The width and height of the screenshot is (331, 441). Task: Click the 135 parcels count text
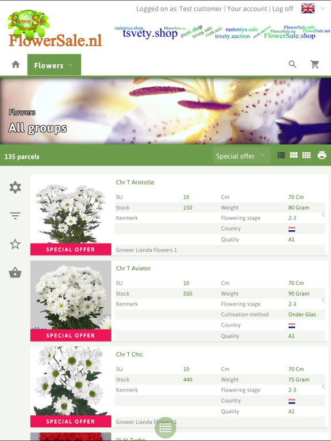point(22,157)
